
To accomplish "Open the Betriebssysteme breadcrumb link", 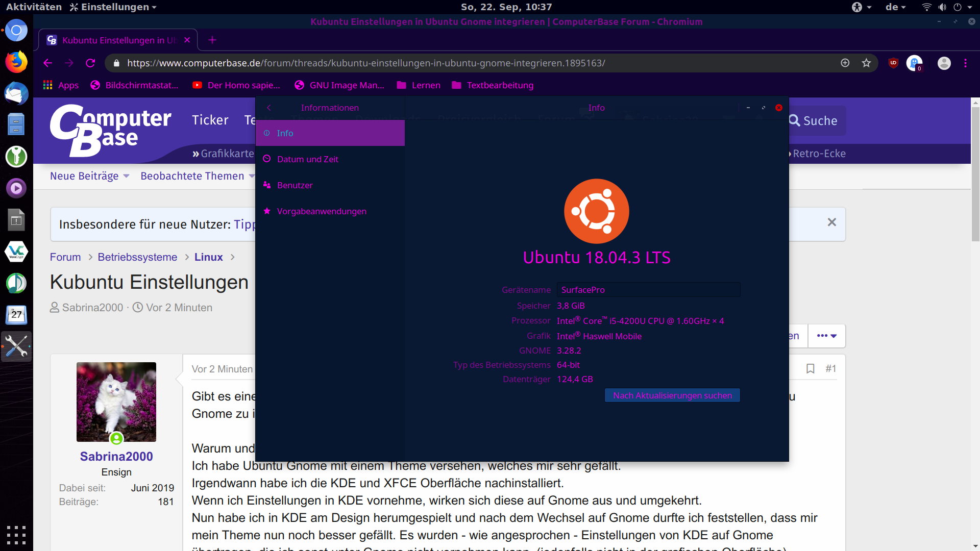I will [137, 257].
